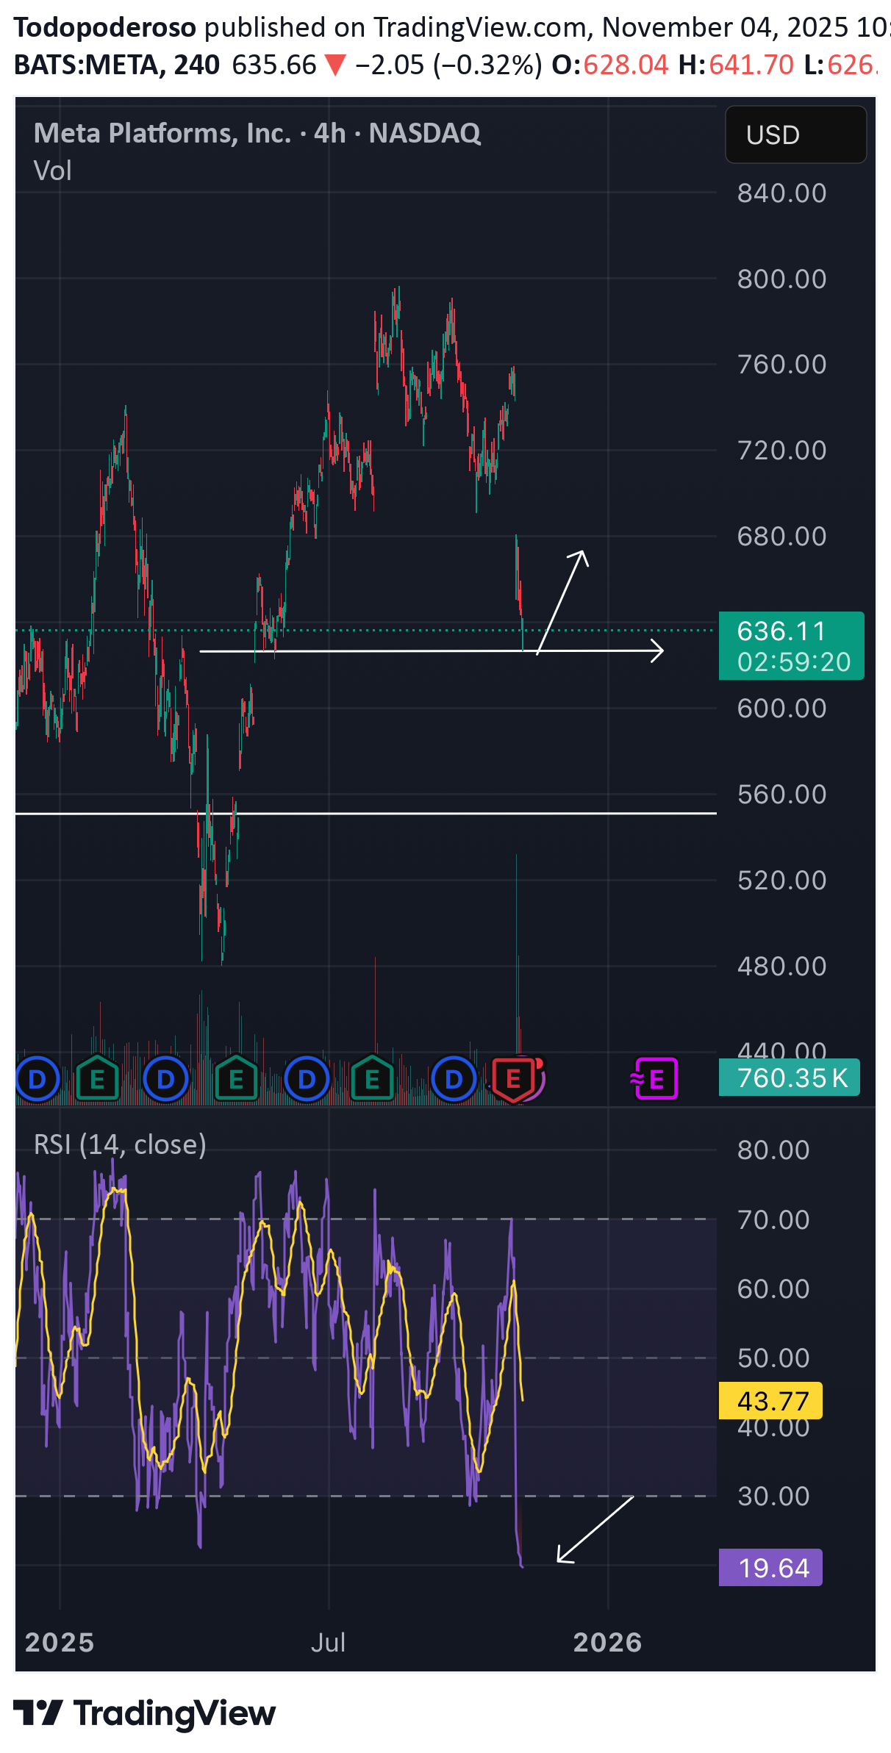Click the leftmost blue dividend D marker
This screenshot has width=891, height=1753.
point(37,1079)
